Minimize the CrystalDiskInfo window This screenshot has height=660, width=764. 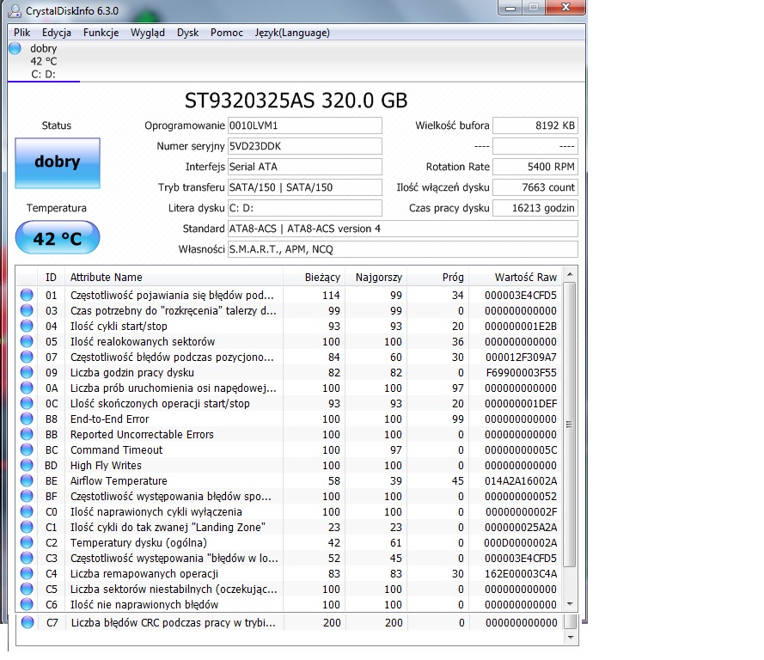pos(510,8)
